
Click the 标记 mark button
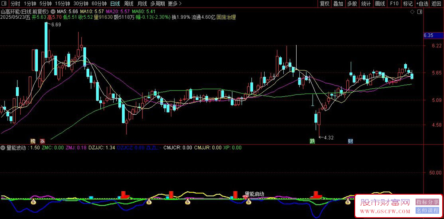408,4
